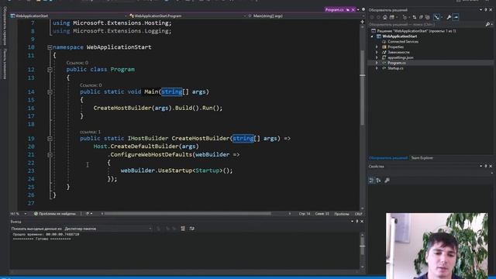The image size is (496, 279).
Task: Pin toggle for the Output panel
Action: (x=357, y=222)
